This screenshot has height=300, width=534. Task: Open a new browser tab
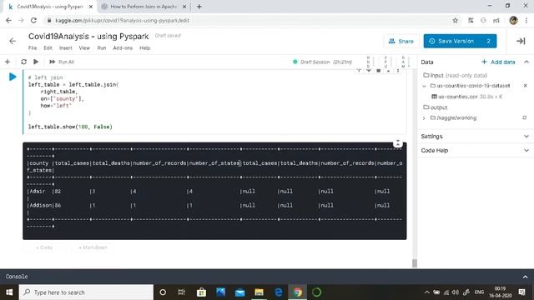199,7
